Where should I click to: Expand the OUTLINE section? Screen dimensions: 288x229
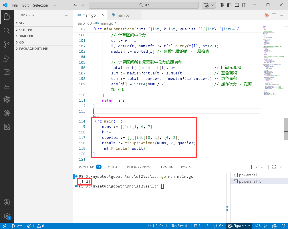click(x=43, y=29)
